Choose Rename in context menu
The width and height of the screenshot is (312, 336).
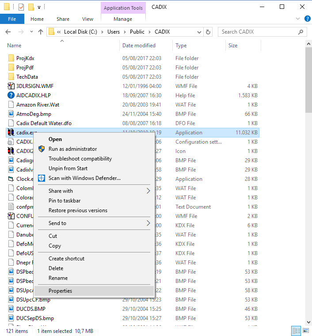click(58, 278)
